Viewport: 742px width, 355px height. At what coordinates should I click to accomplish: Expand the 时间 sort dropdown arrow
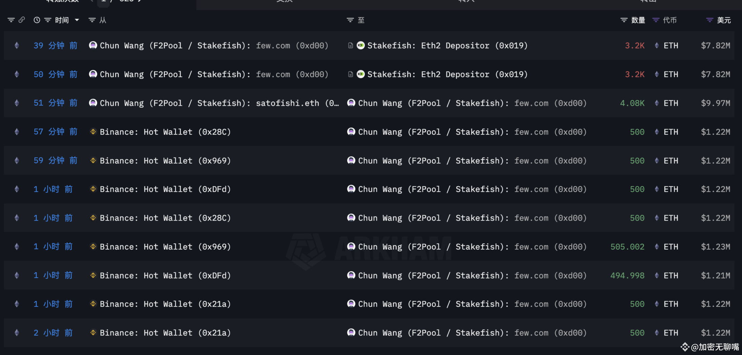click(77, 20)
